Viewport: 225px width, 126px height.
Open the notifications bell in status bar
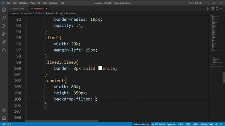pyautogui.click(x=221, y=124)
